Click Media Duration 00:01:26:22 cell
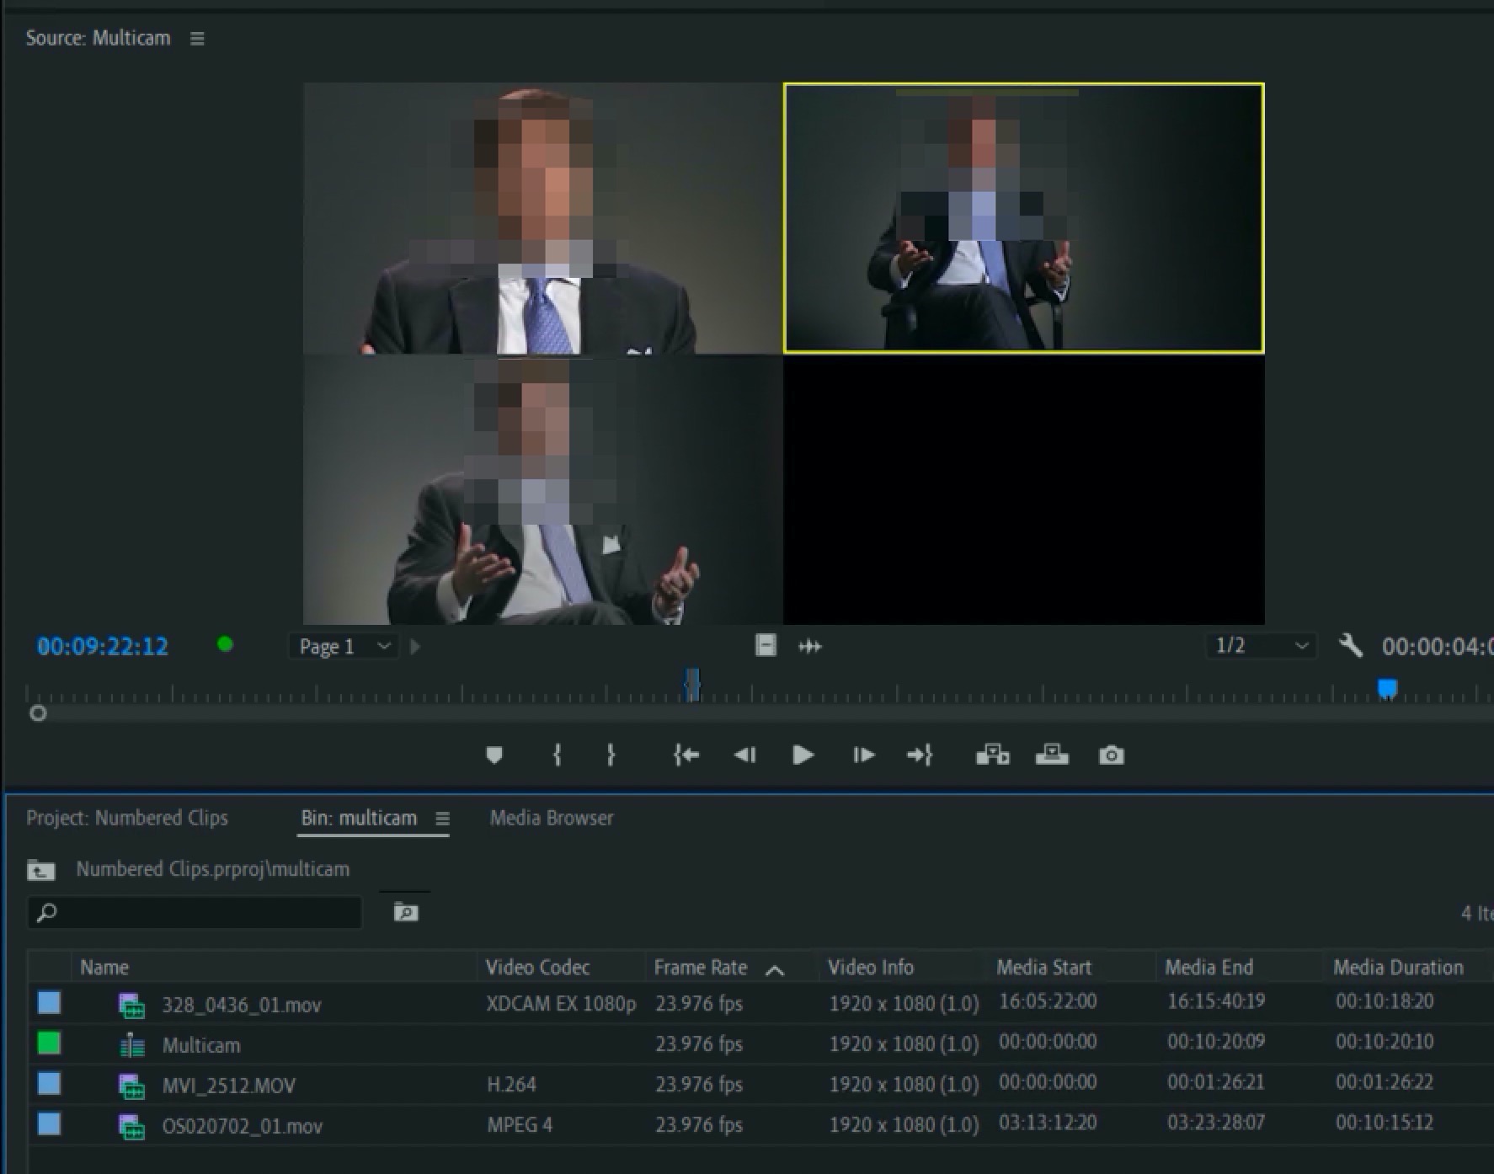The width and height of the screenshot is (1494, 1174). [1385, 1082]
